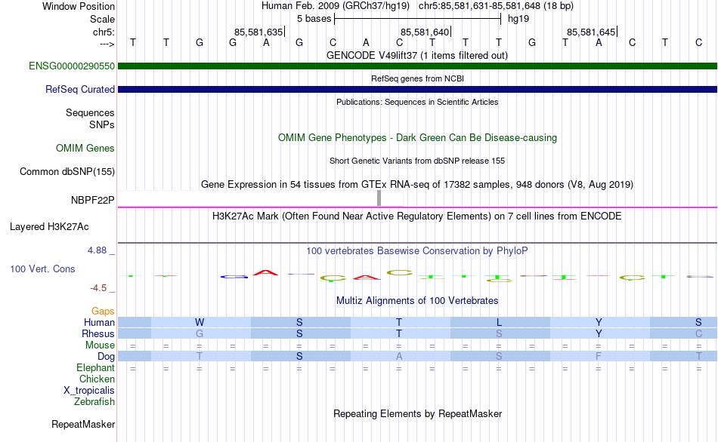This screenshot has height=442, width=718.
Task: Click the orange Gaps label
Action: tap(103, 312)
